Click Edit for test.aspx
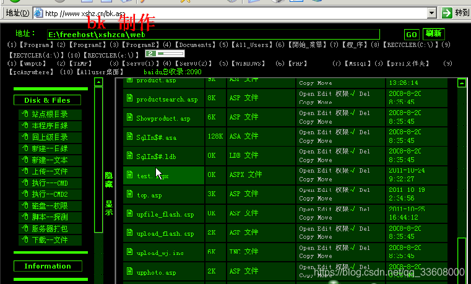The image size is (471, 284). tap(324, 171)
